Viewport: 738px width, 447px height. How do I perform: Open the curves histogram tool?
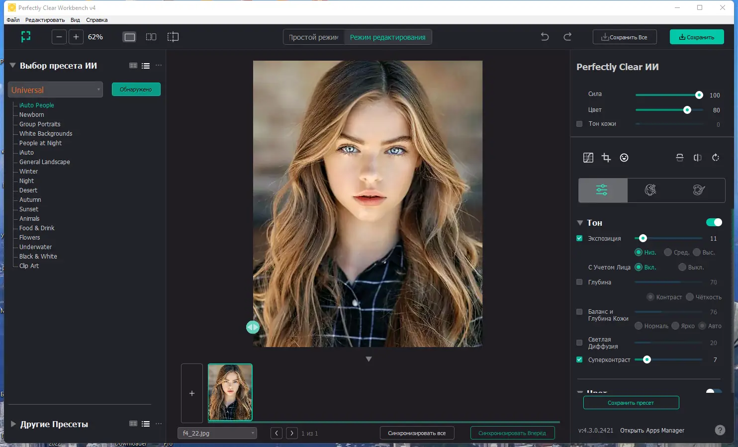[588, 158]
